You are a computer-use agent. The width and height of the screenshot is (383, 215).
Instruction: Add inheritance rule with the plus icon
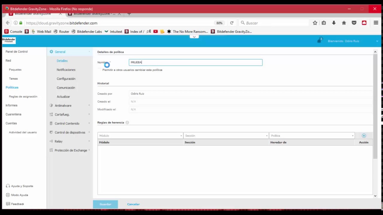[x=364, y=136]
